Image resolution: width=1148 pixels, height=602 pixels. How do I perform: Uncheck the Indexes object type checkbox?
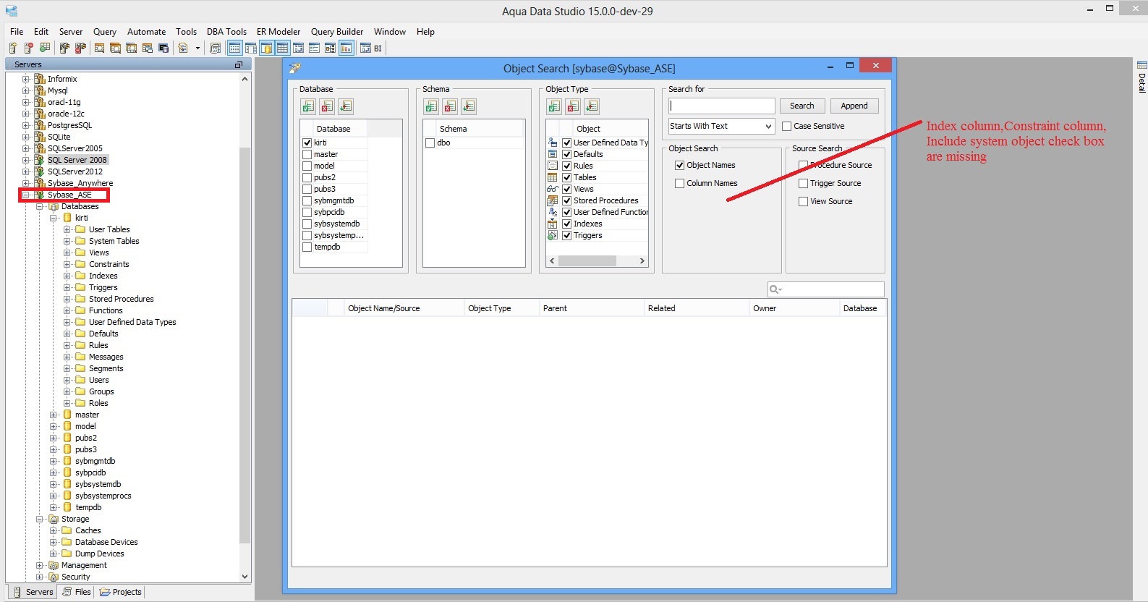(x=567, y=224)
